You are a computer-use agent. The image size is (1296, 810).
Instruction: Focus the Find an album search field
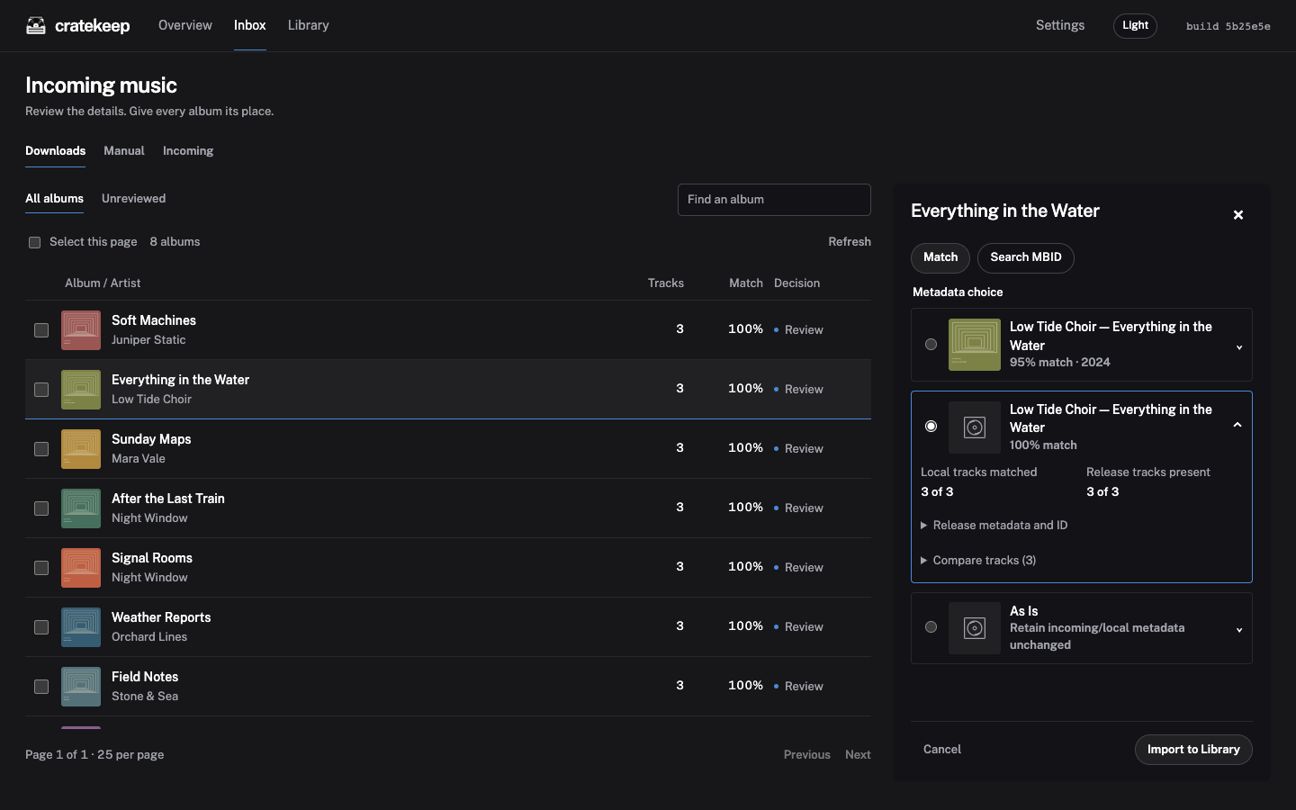774,200
